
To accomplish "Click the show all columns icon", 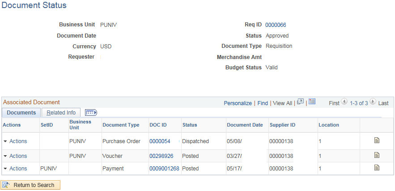I will tap(91, 113).
